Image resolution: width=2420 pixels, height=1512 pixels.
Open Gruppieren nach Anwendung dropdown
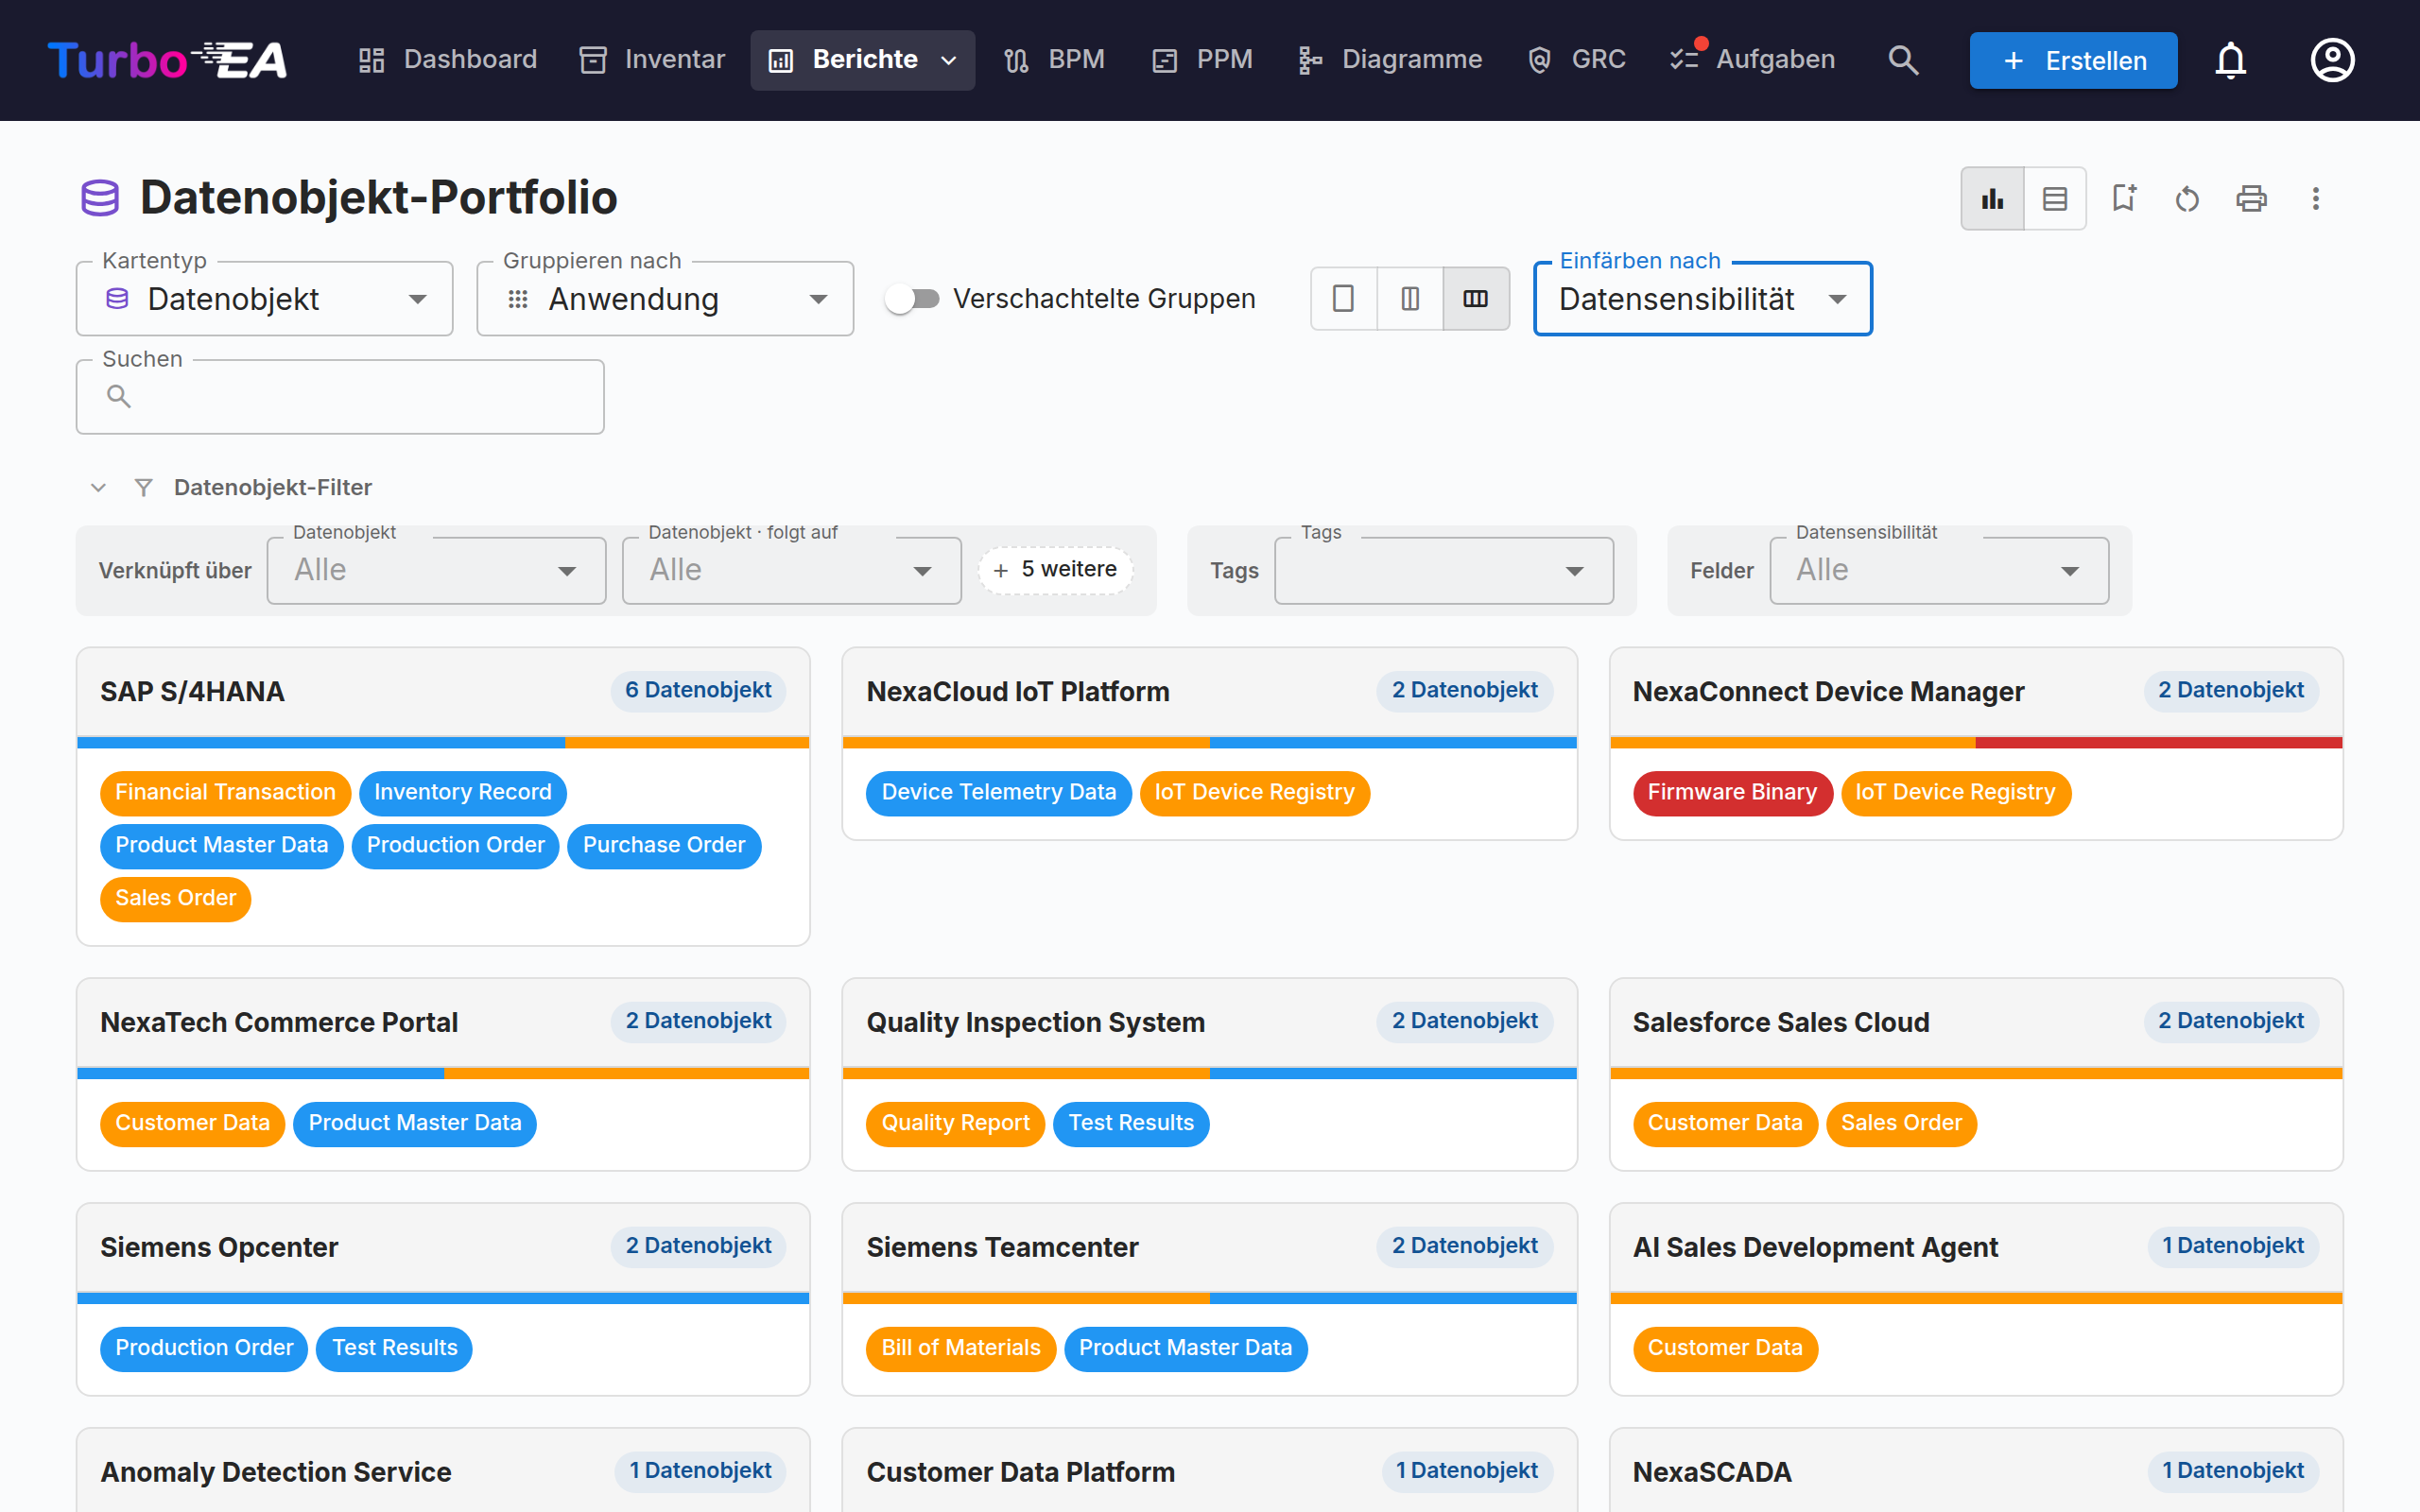pos(665,299)
